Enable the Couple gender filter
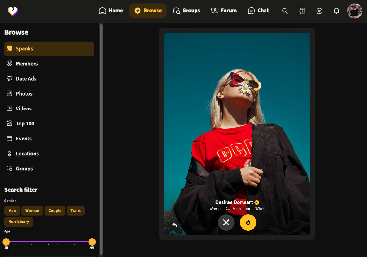 [55, 210]
